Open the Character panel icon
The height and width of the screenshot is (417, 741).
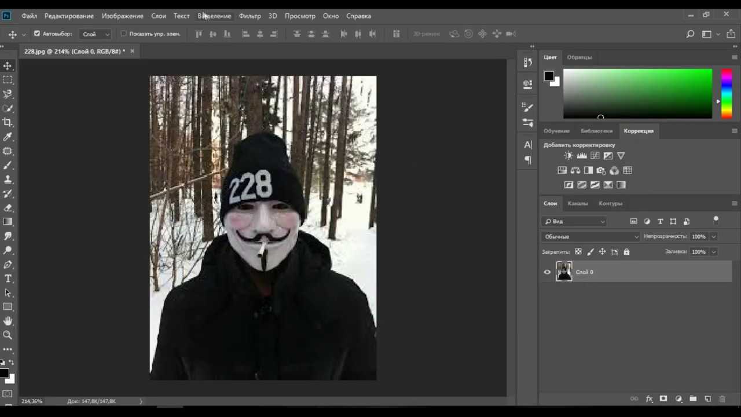click(527, 144)
